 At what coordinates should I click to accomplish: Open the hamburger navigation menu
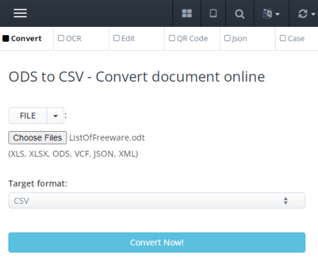(20, 13)
